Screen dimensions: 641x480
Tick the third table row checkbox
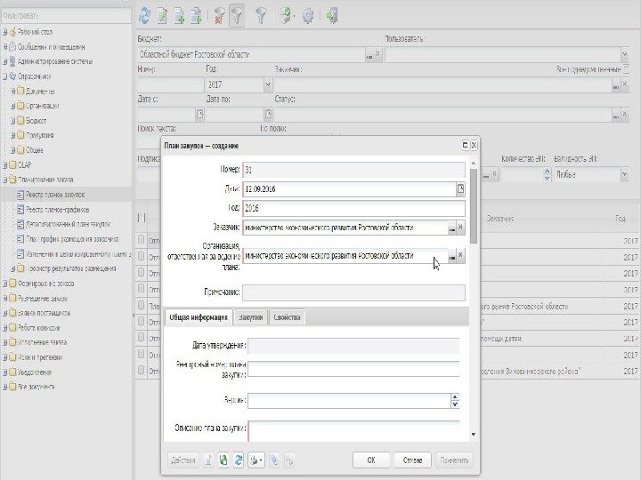pyautogui.click(x=141, y=272)
